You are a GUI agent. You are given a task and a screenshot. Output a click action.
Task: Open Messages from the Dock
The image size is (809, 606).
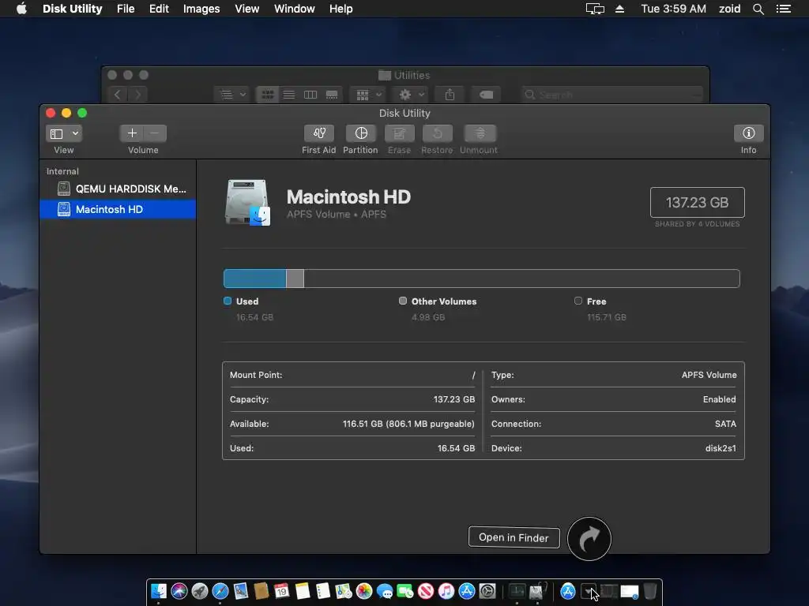[x=385, y=591]
